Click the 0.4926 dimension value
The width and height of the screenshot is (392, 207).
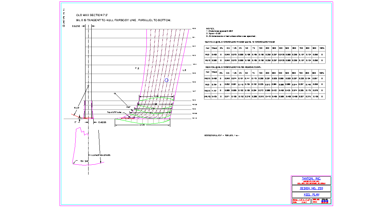pyautogui.click(x=102, y=122)
